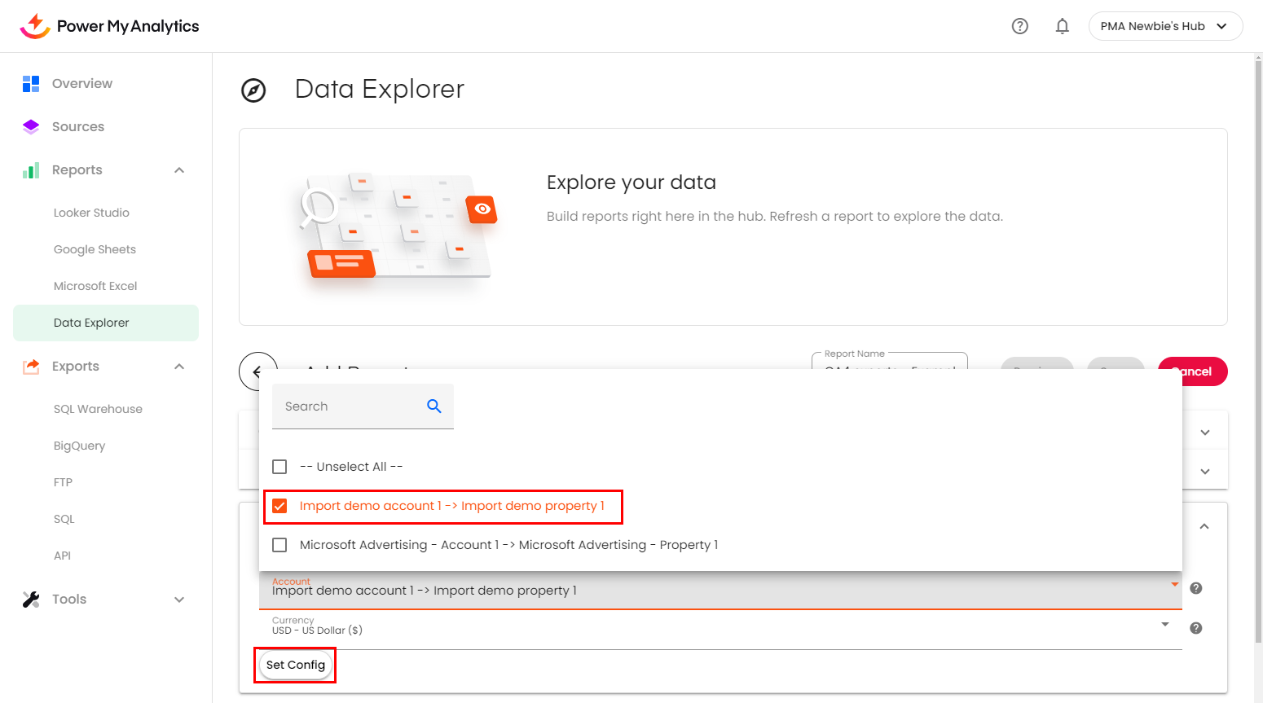Viewport: 1263px width, 703px height.
Task: Click the Data Explorer compass icon
Action: [x=253, y=90]
